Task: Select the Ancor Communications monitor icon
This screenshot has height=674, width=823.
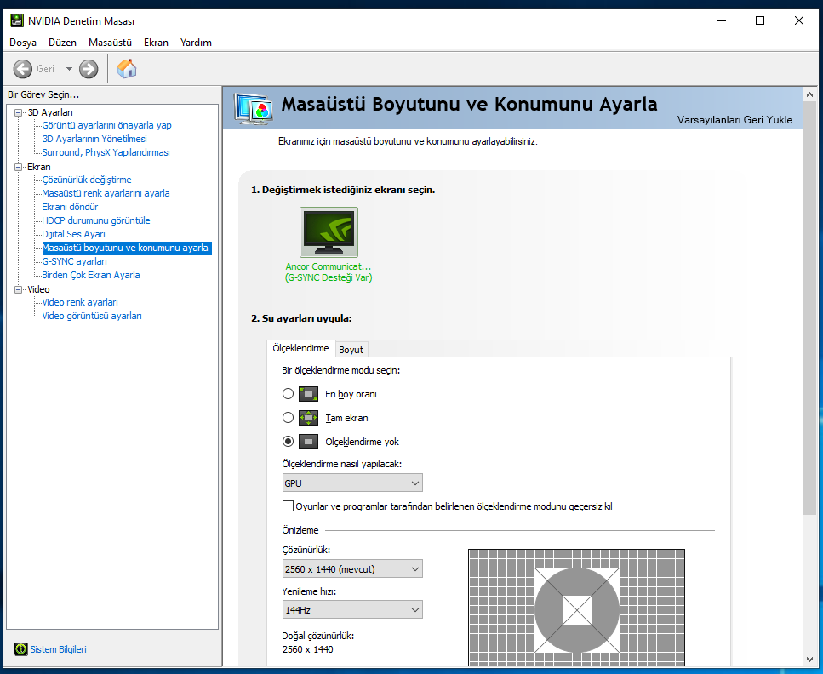Action: coord(329,232)
